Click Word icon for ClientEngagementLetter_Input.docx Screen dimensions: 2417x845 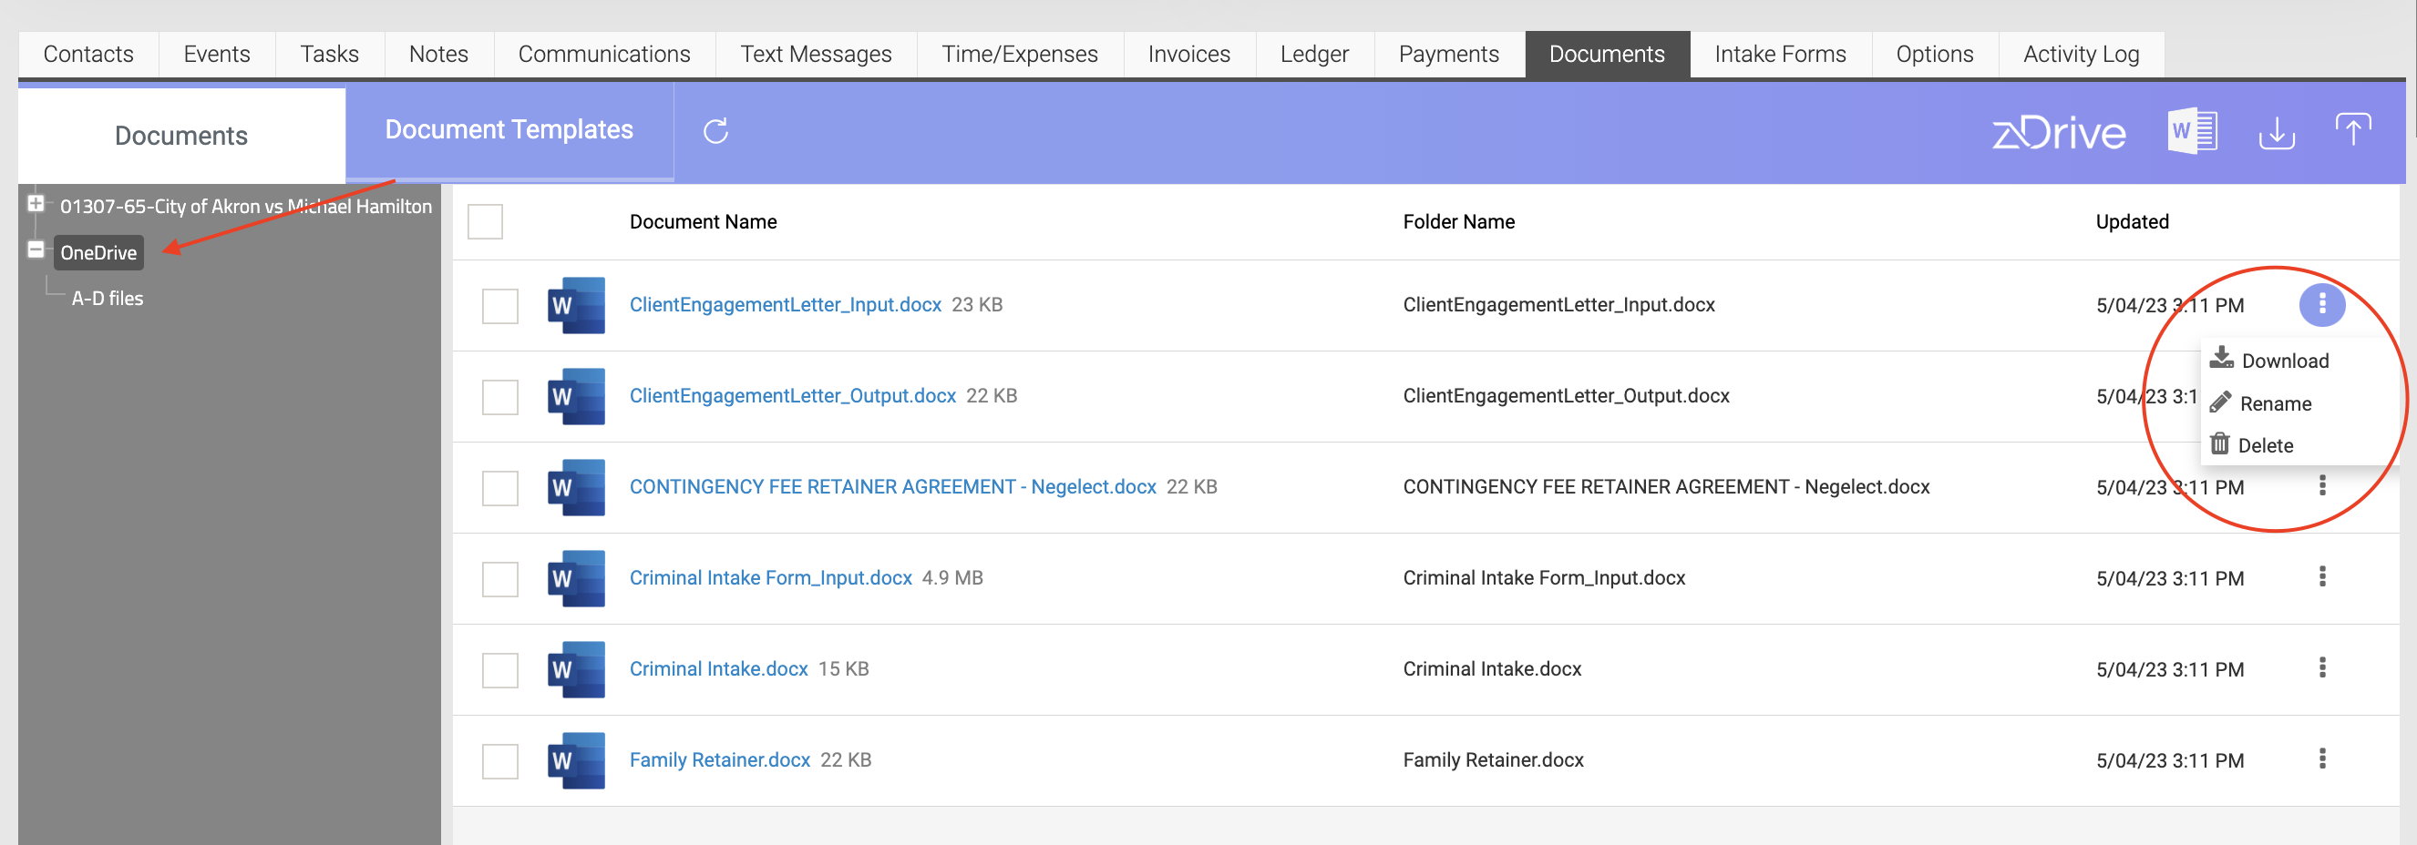tap(576, 305)
